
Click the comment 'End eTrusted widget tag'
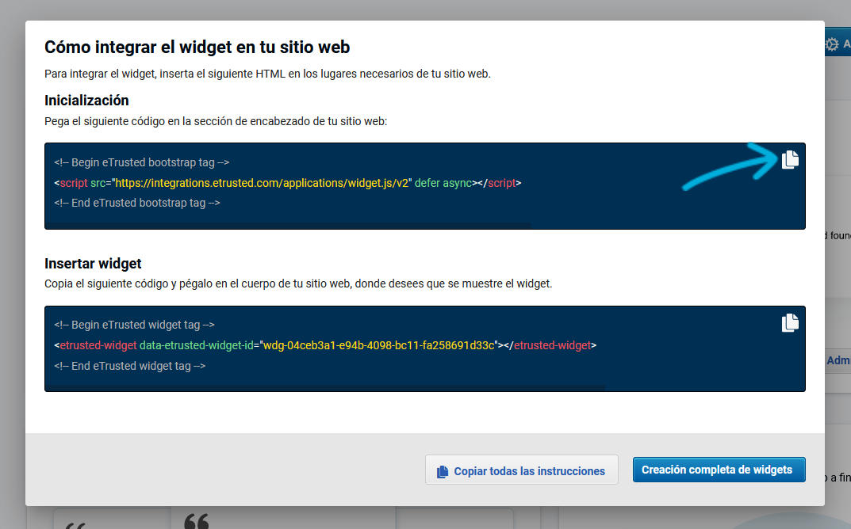[x=130, y=366]
